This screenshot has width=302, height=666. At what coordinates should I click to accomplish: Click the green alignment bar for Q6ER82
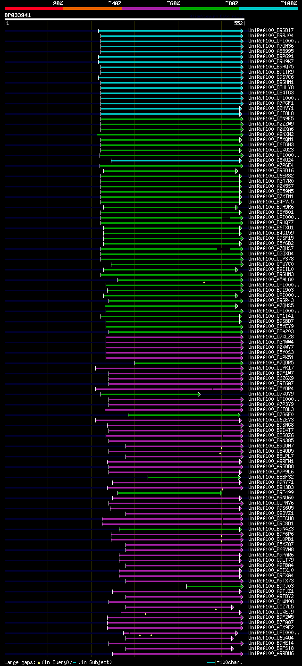(x=170, y=176)
